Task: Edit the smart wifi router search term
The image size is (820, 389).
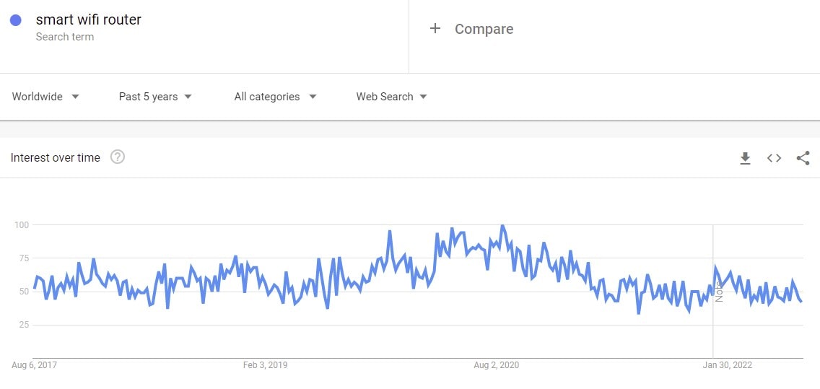Action: click(x=88, y=19)
